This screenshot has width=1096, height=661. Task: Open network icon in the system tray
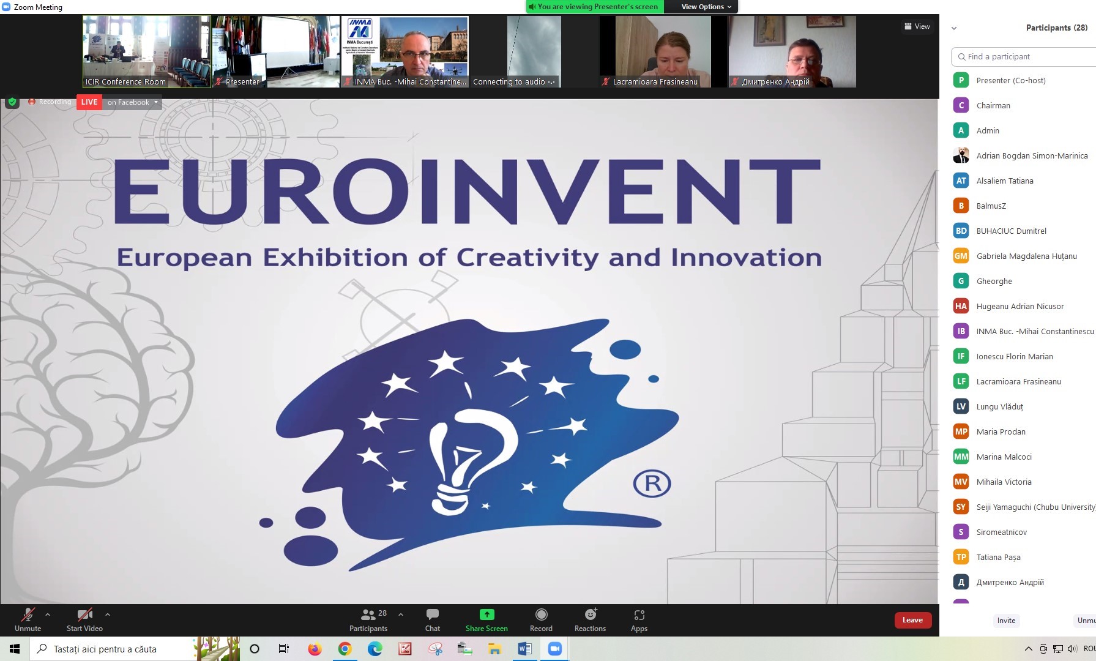[x=1057, y=649]
